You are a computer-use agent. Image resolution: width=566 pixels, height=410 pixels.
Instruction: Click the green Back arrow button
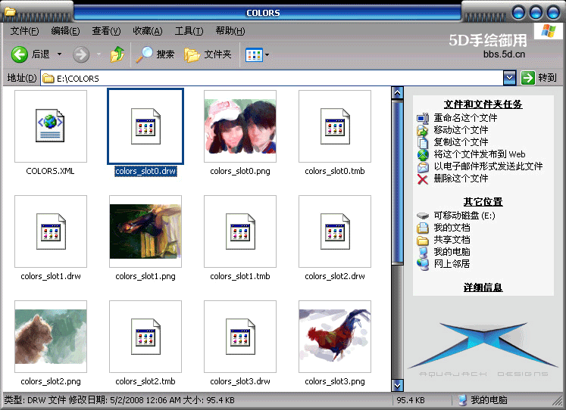click(19, 54)
